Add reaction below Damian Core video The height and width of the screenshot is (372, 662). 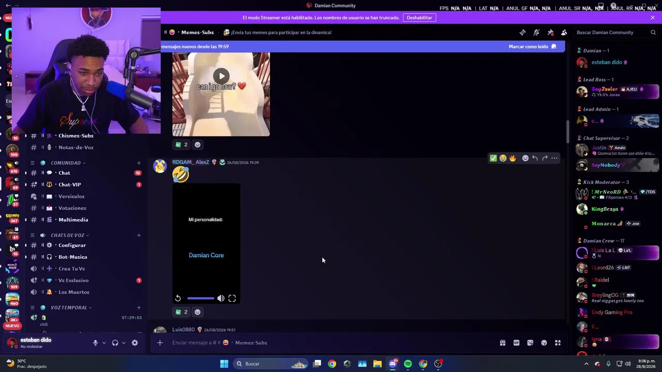(198, 312)
